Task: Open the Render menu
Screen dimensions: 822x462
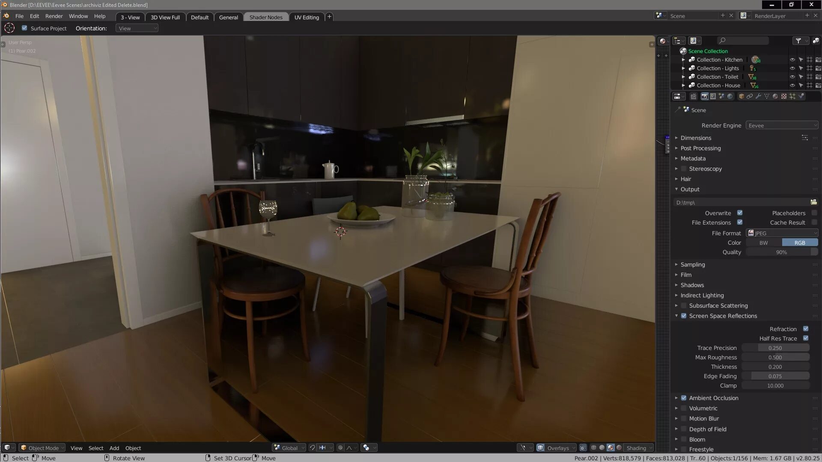Action: tap(54, 16)
